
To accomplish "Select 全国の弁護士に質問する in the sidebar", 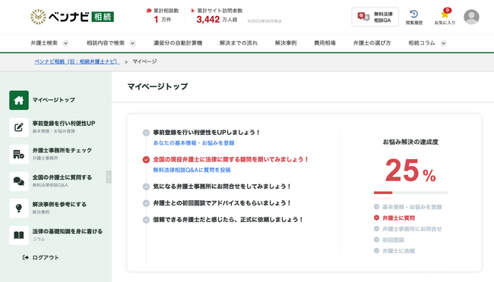I will (x=62, y=177).
